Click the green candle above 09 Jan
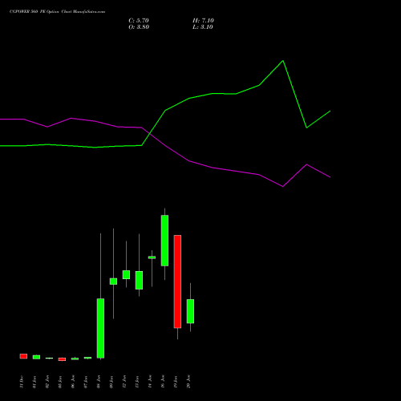 click(x=113, y=282)
